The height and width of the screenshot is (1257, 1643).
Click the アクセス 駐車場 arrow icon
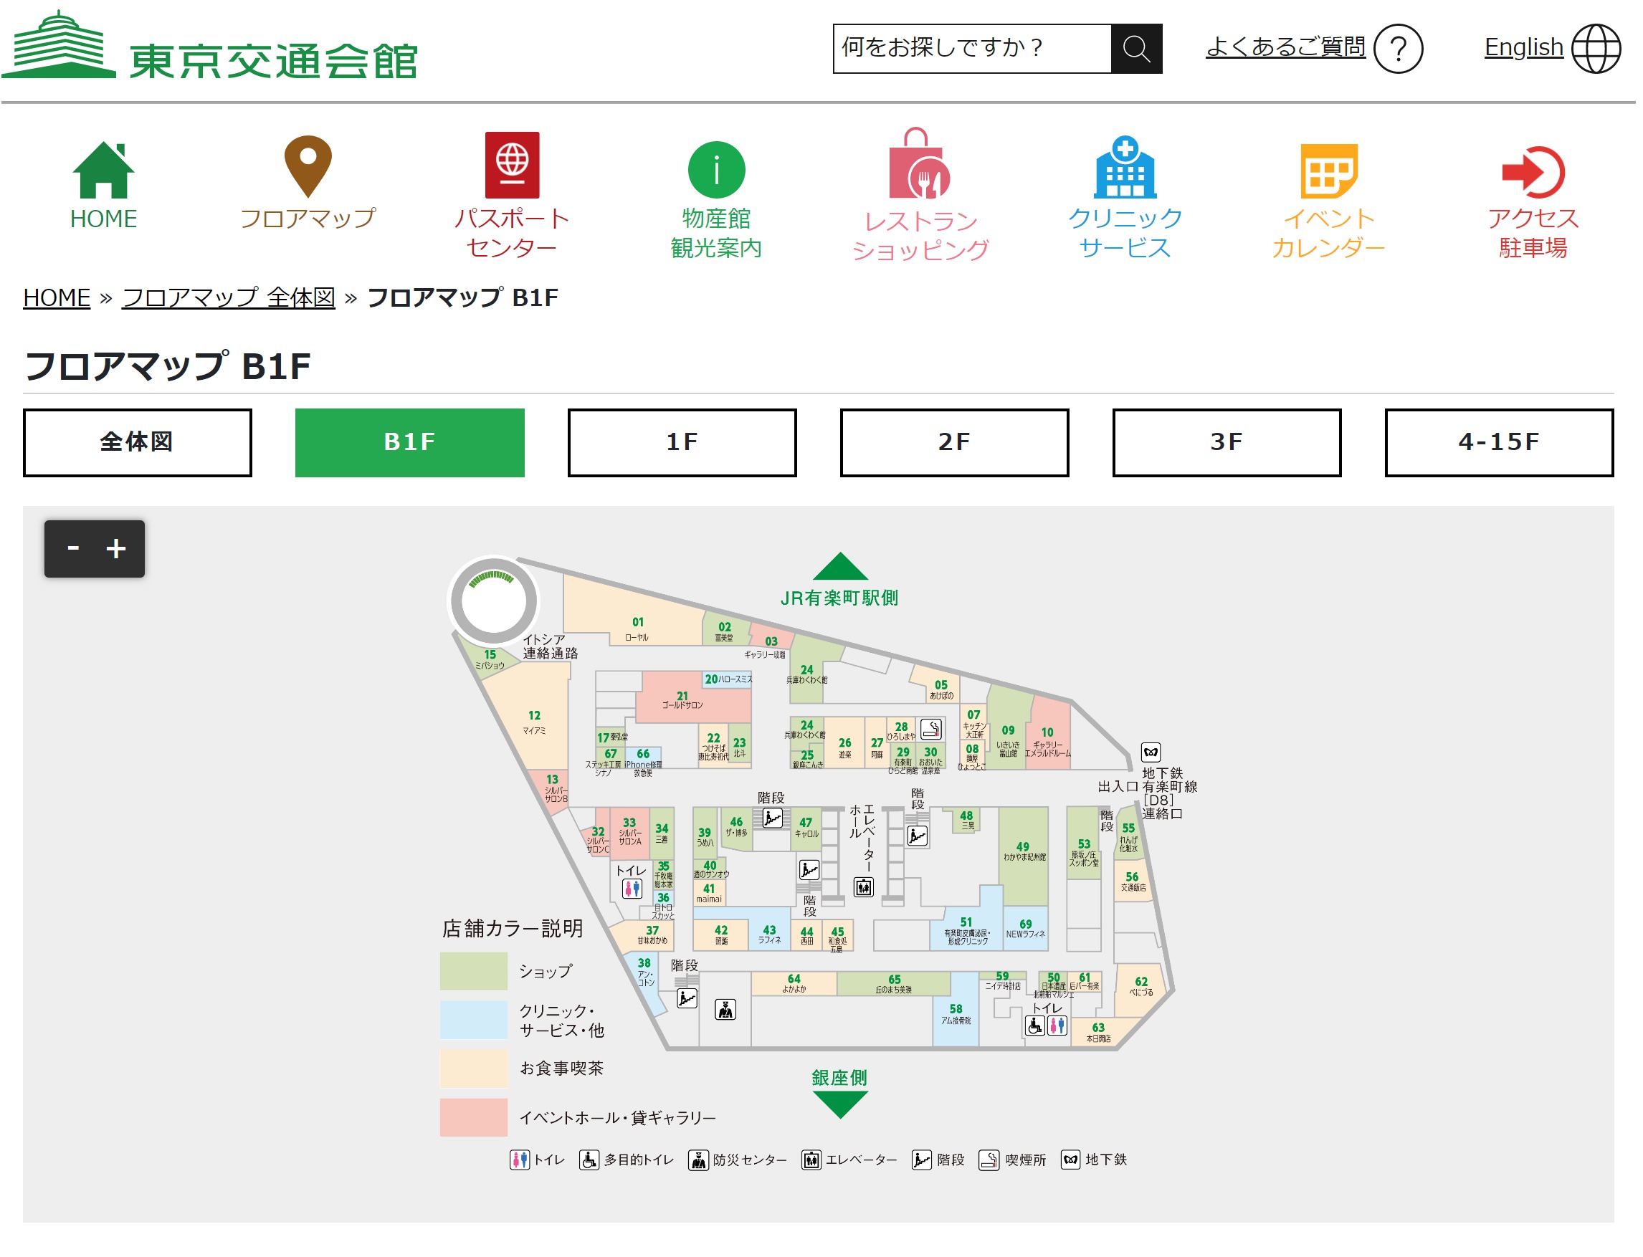pyautogui.click(x=1534, y=171)
